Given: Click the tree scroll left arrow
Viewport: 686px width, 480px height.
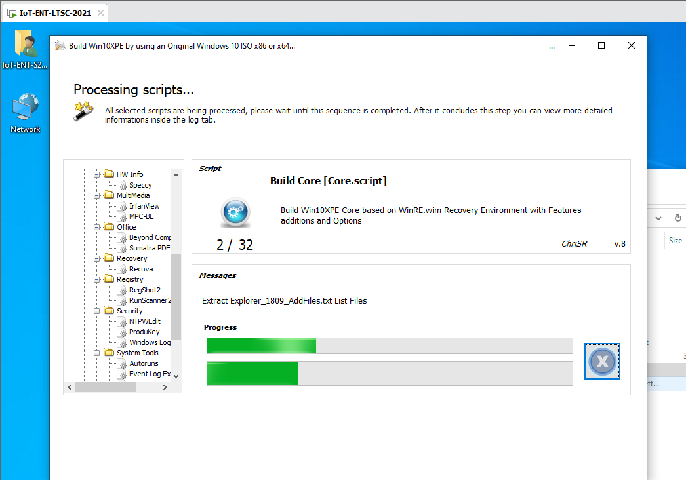Looking at the screenshot, I should [70, 388].
